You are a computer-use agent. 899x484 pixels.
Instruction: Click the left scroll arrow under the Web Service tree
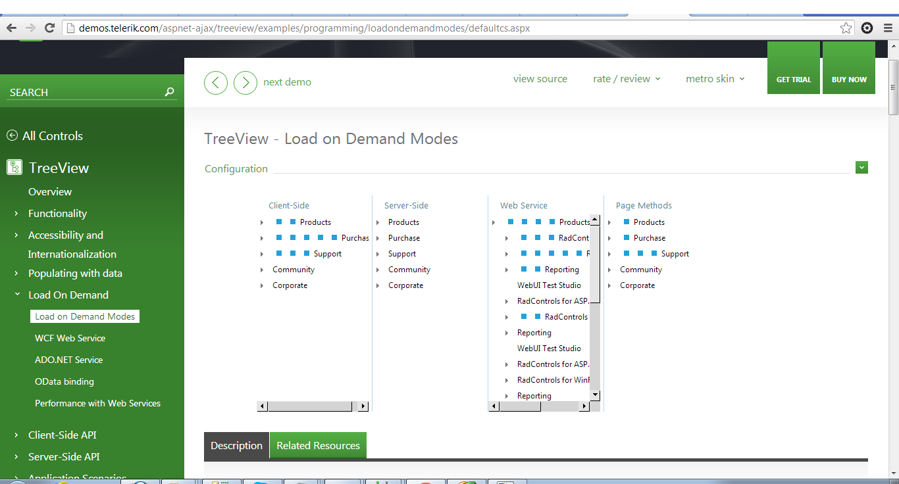tap(494, 406)
